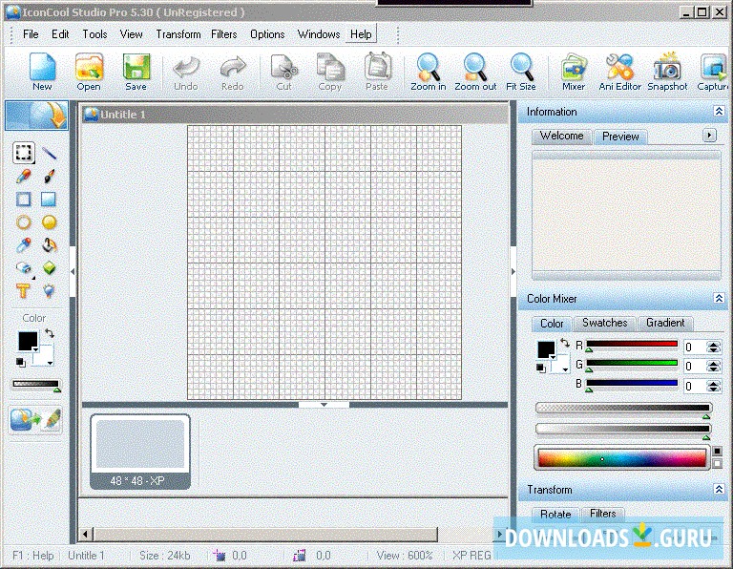Screen dimensions: 733x569
Task: Select the paint brush tool
Action: tap(49, 177)
